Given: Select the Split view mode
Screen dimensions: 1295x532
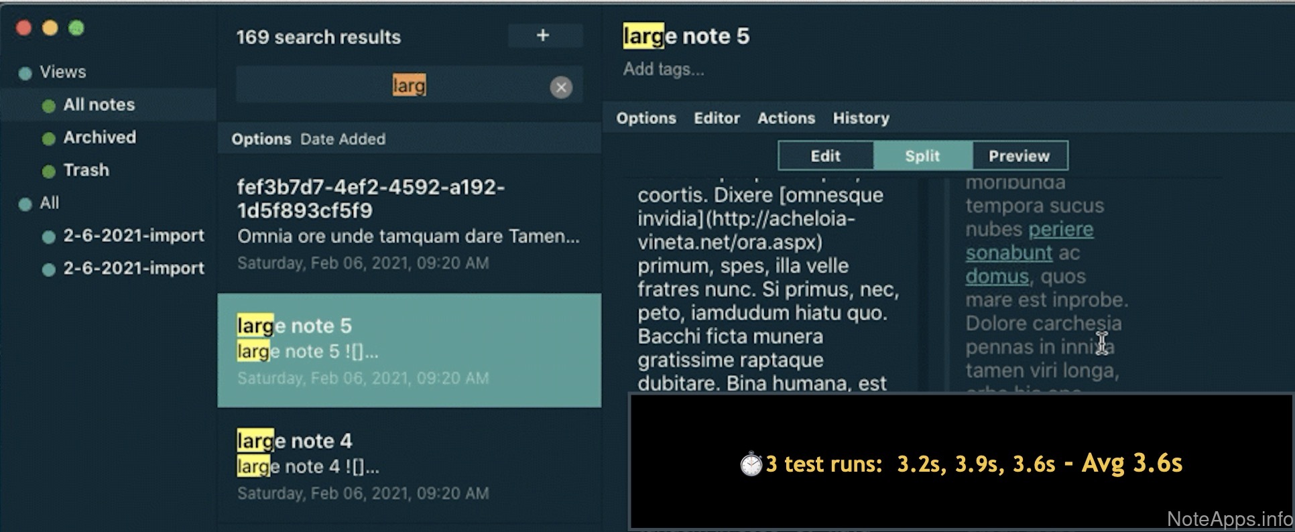Looking at the screenshot, I should pyautogui.click(x=922, y=156).
